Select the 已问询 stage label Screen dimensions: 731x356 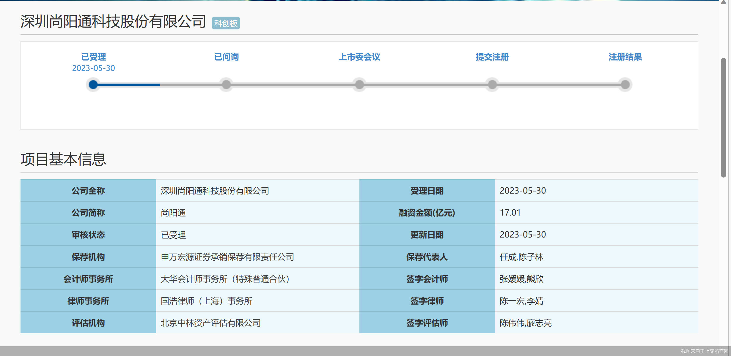pos(226,57)
